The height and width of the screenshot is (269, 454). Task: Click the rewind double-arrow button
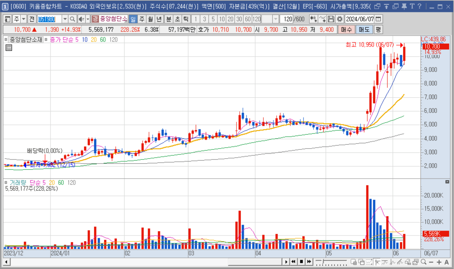294,262
